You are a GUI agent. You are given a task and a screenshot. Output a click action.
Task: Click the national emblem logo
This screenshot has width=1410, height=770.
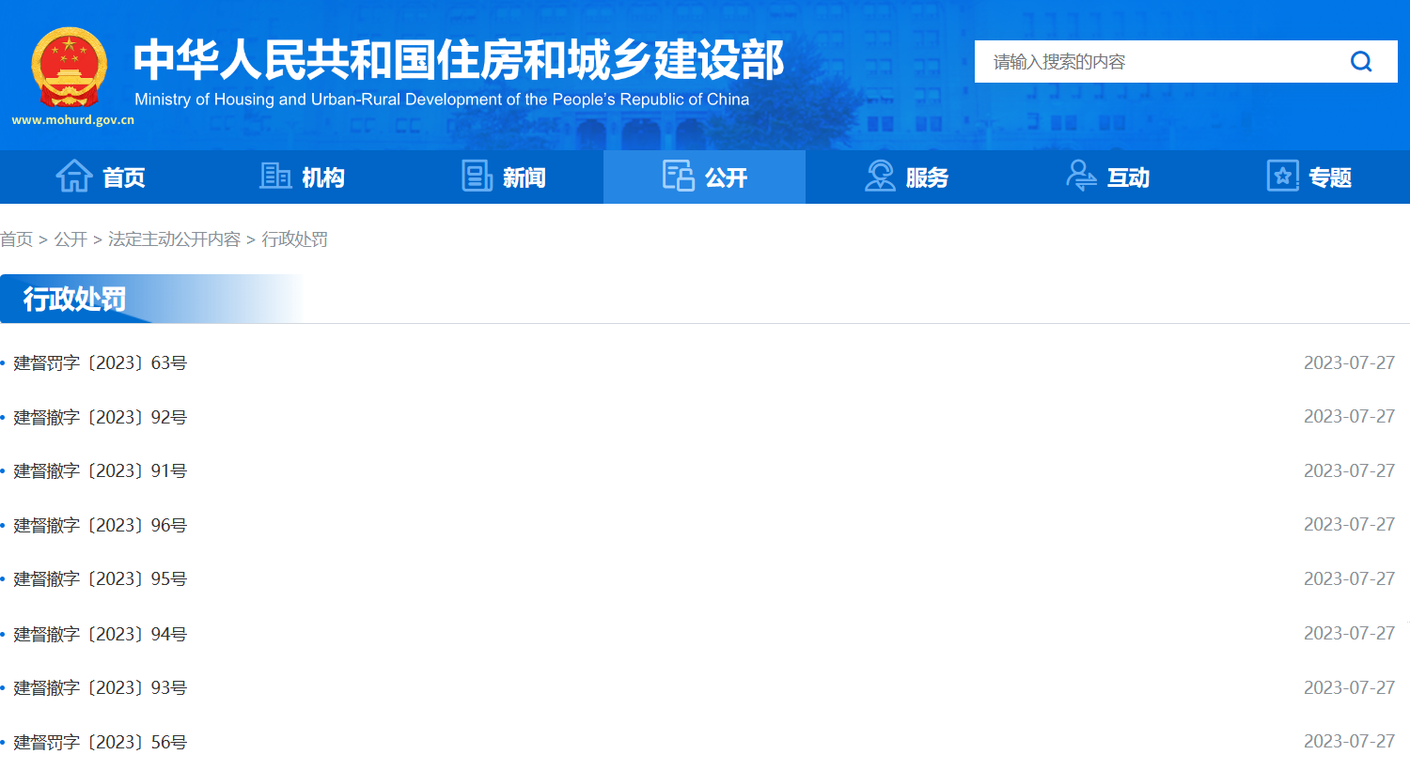[x=69, y=67]
